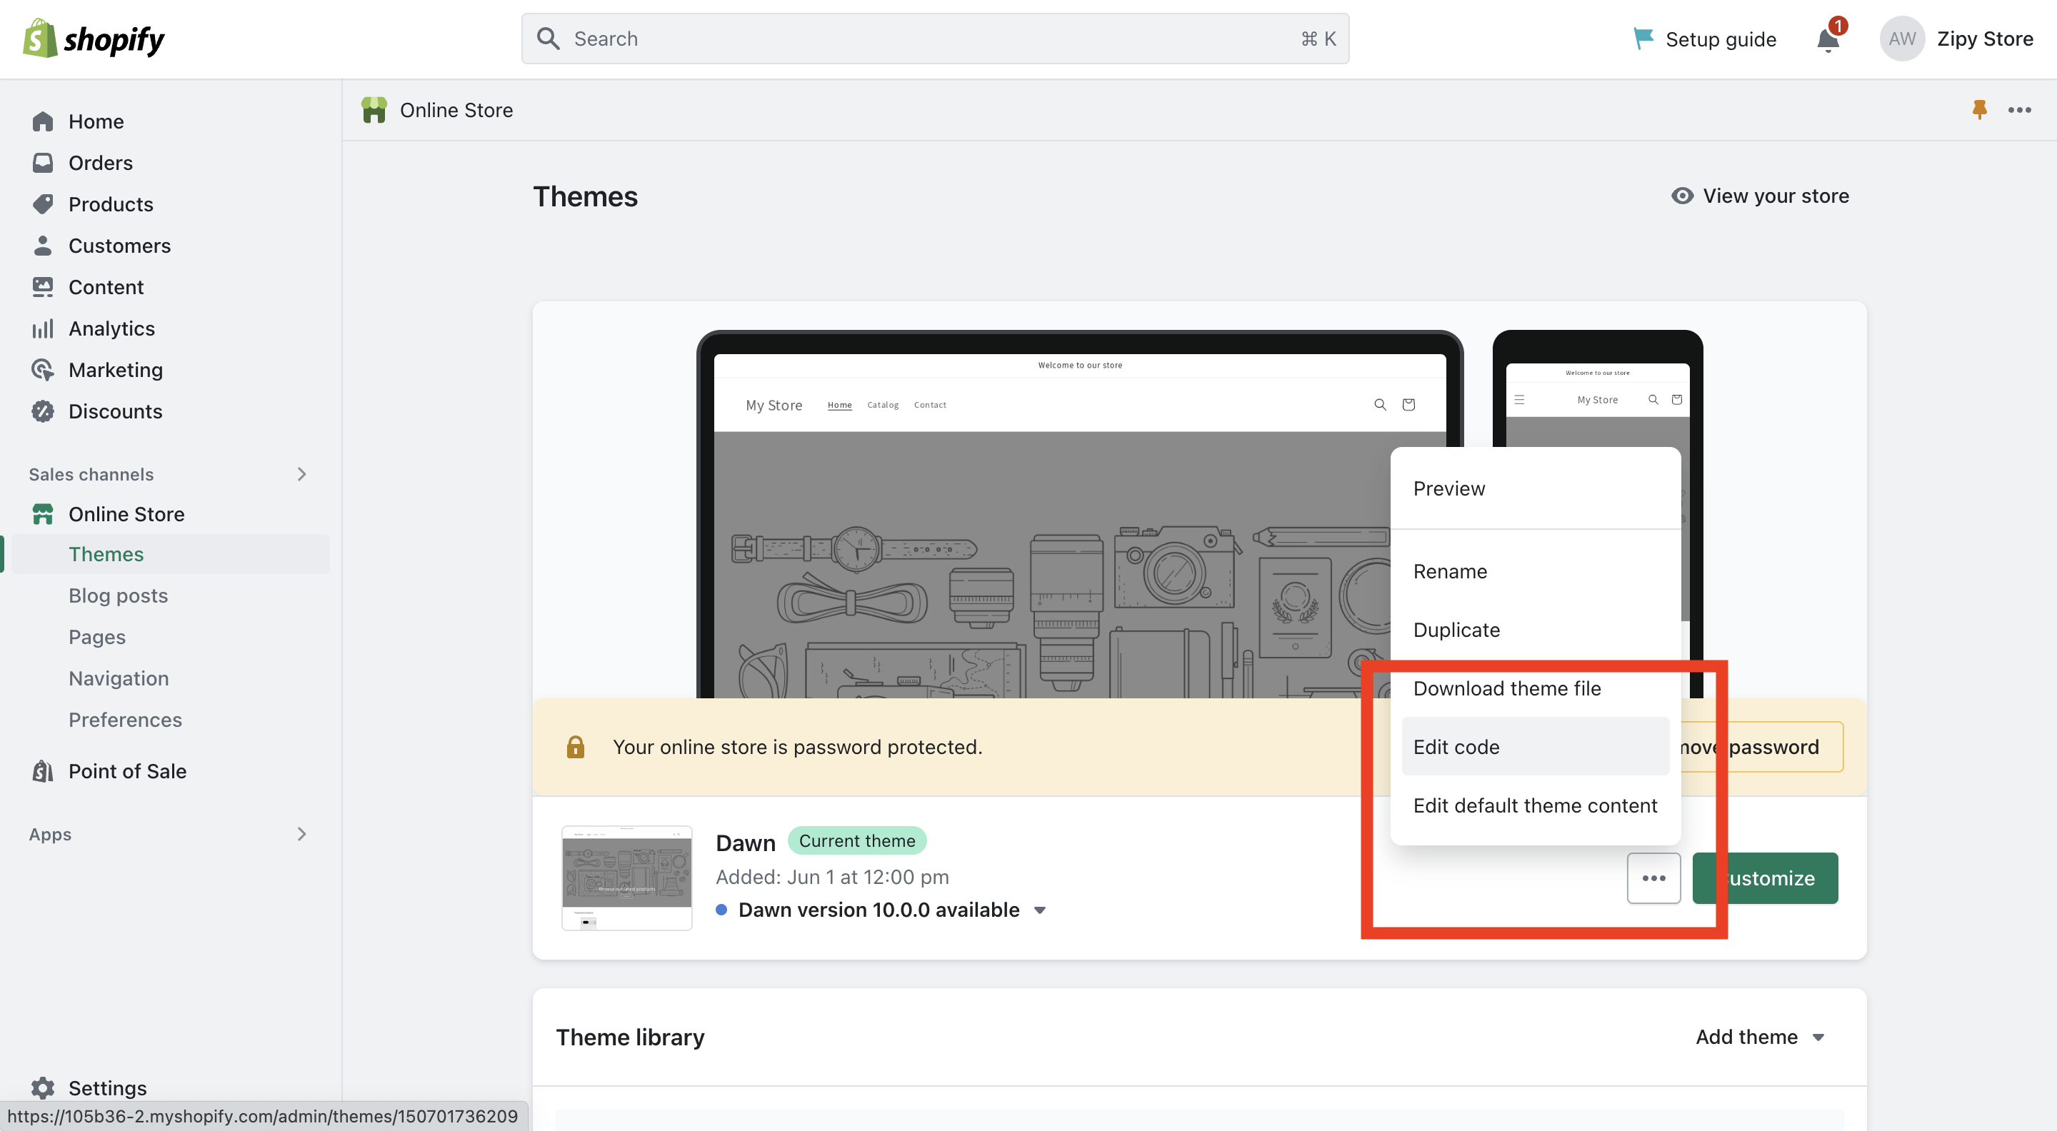Click the Online Store header icon
This screenshot has height=1131, width=2057.
(x=374, y=110)
